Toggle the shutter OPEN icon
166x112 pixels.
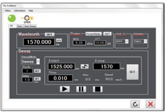pos(27,19)
